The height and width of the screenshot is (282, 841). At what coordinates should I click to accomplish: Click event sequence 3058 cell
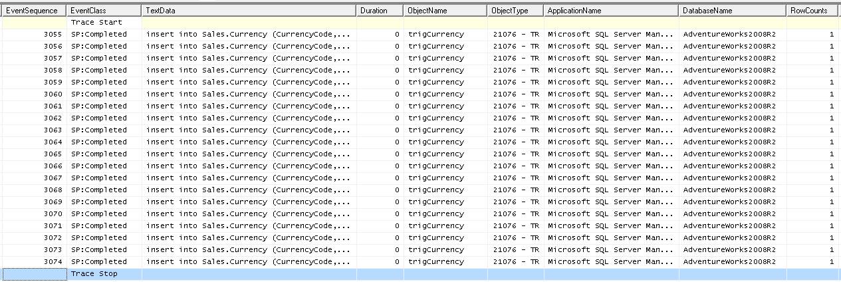tap(33, 70)
